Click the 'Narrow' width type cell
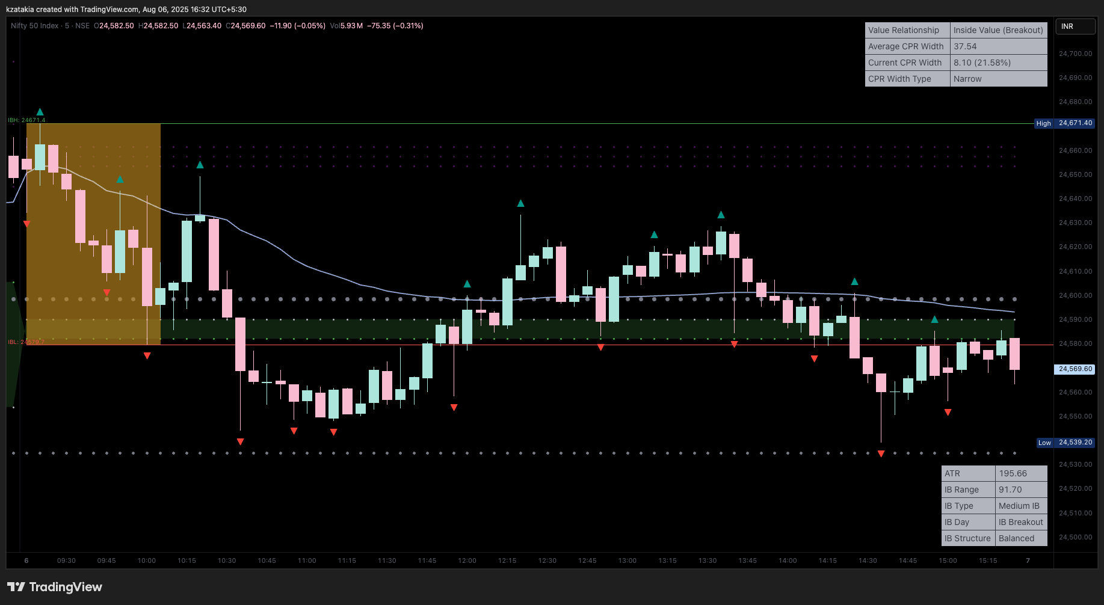Image resolution: width=1104 pixels, height=605 pixels. 999,79
